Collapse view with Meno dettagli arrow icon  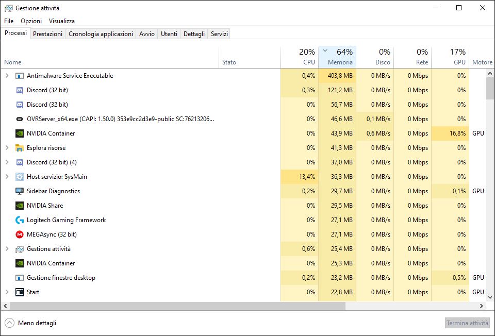[x=9, y=323]
